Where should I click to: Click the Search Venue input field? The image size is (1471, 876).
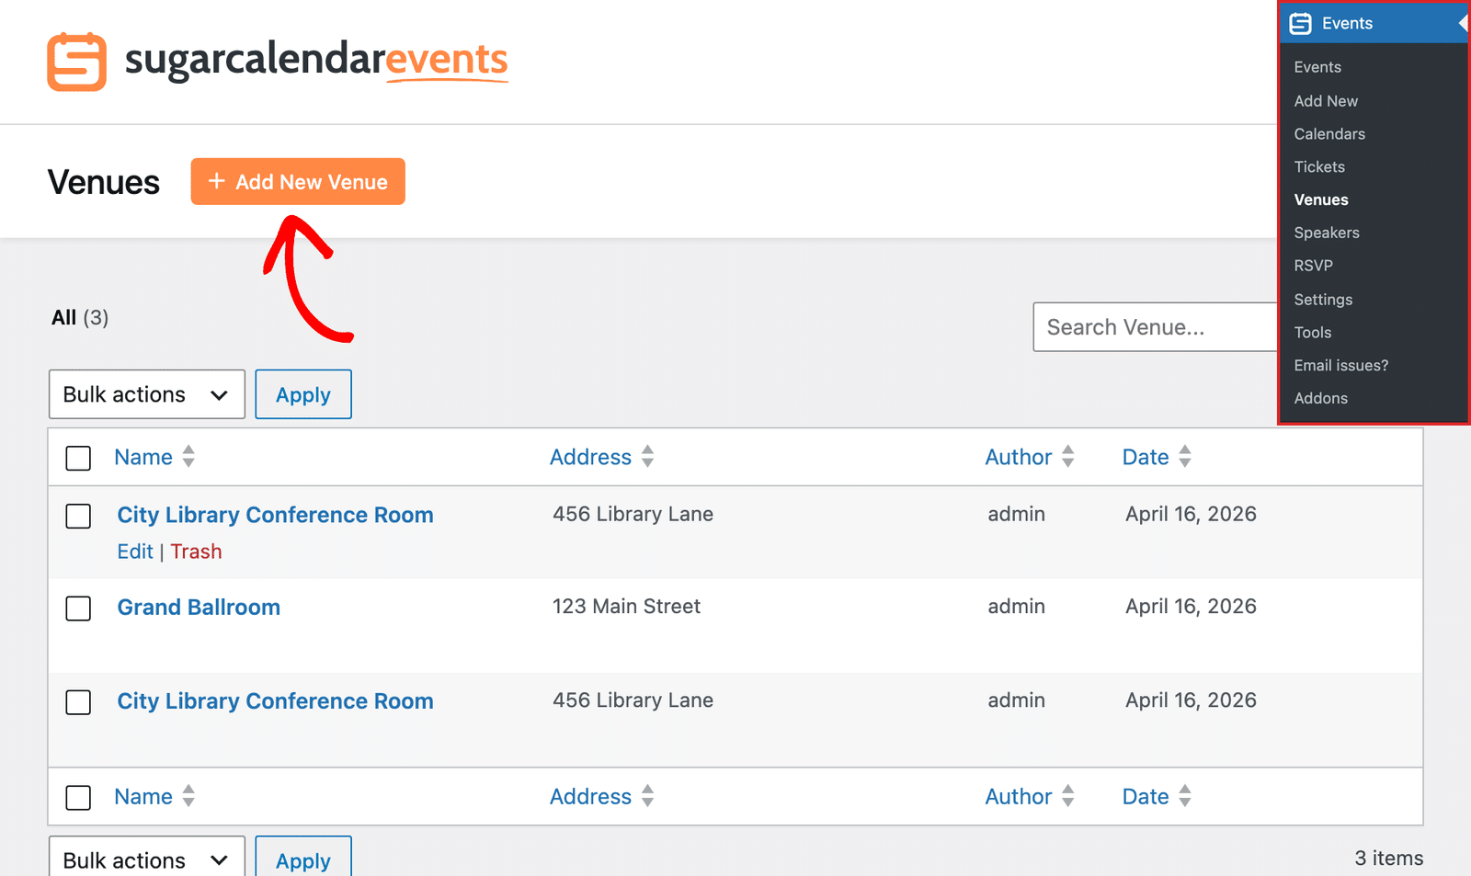point(1155,327)
